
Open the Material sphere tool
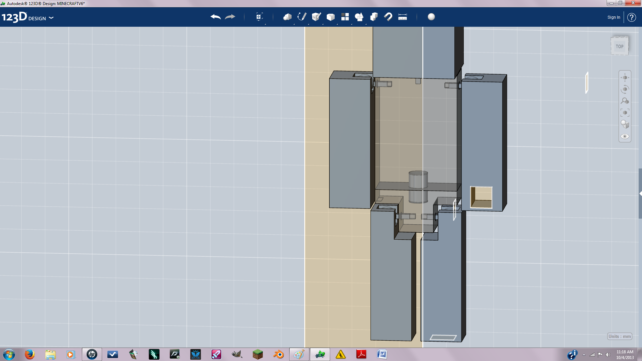(x=431, y=17)
